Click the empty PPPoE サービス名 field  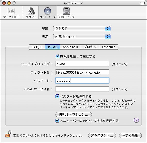82,89
